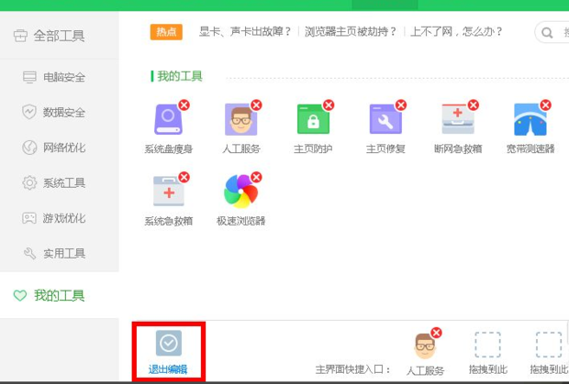The image size is (569, 384).
Task: Remove 断网急救箱 using its red X badge
Action: pyautogui.click(x=474, y=105)
